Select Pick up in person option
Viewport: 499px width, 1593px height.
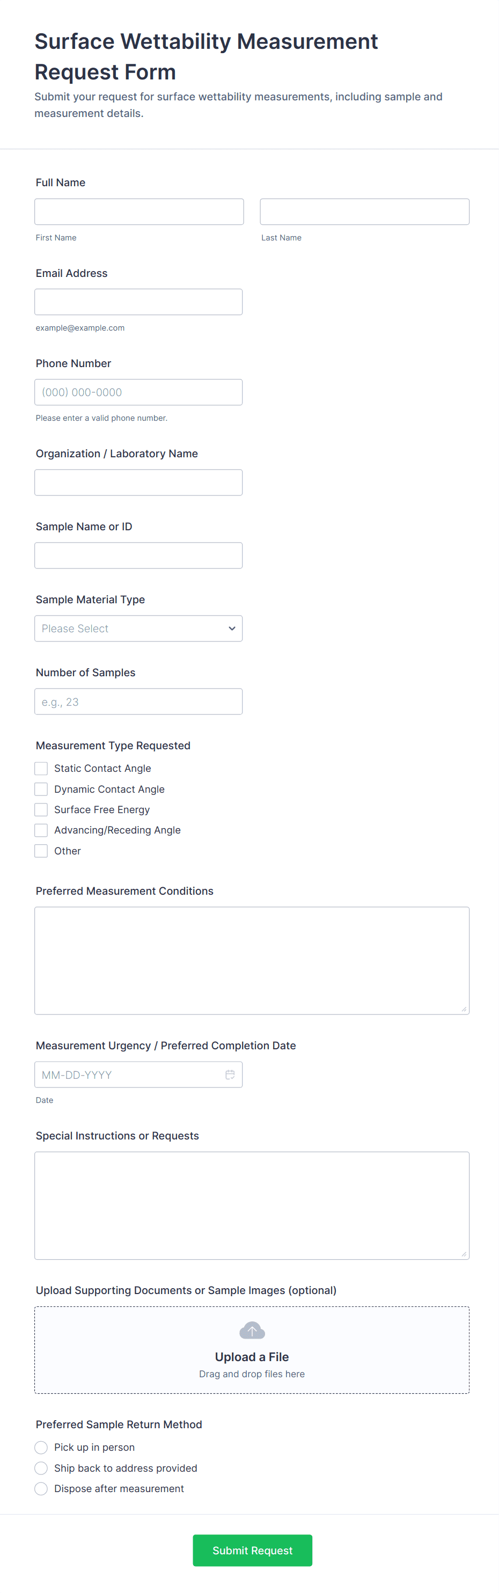[41, 1447]
